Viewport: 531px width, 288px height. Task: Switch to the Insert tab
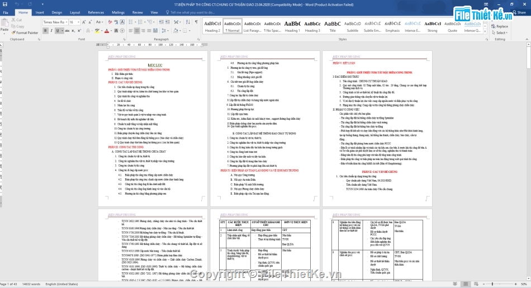pos(40,12)
